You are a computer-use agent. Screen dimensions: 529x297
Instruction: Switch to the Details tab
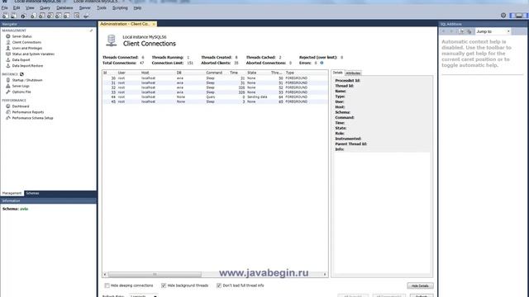338,73
